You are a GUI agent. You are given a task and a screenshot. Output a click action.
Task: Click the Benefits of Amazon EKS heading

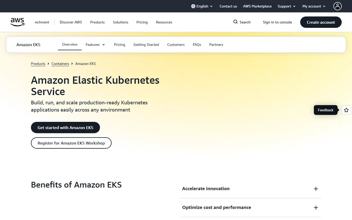tap(76, 185)
